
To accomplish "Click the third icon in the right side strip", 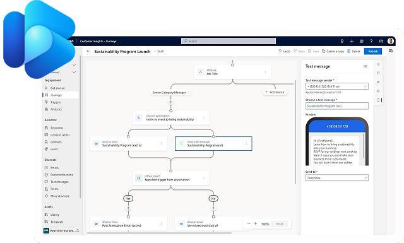I will coord(378,82).
